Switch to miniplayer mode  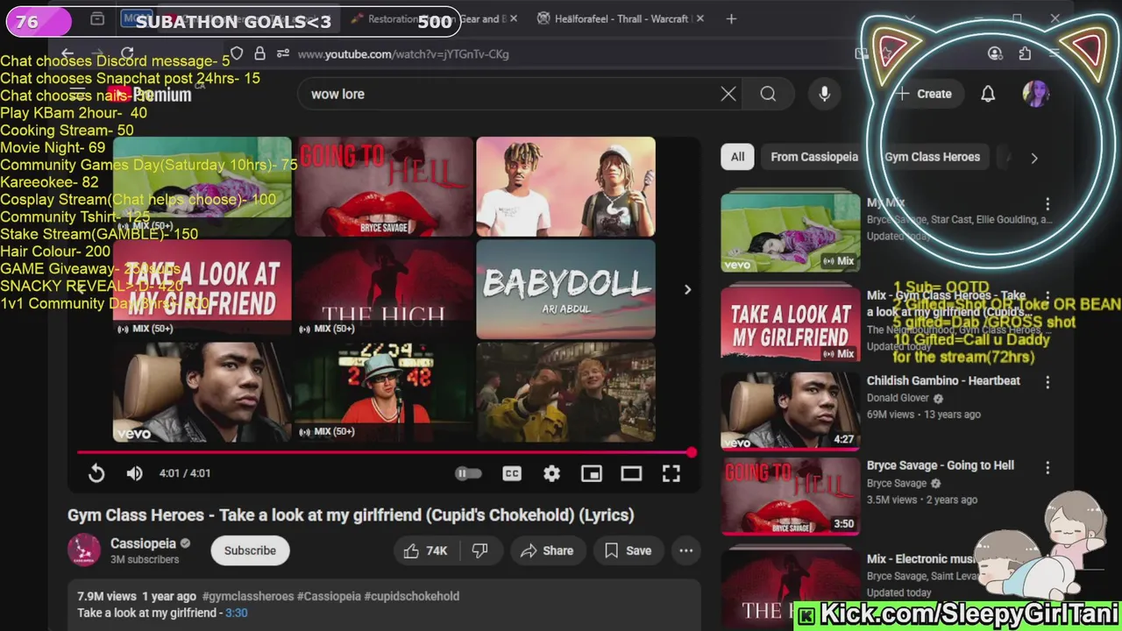tap(592, 473)
